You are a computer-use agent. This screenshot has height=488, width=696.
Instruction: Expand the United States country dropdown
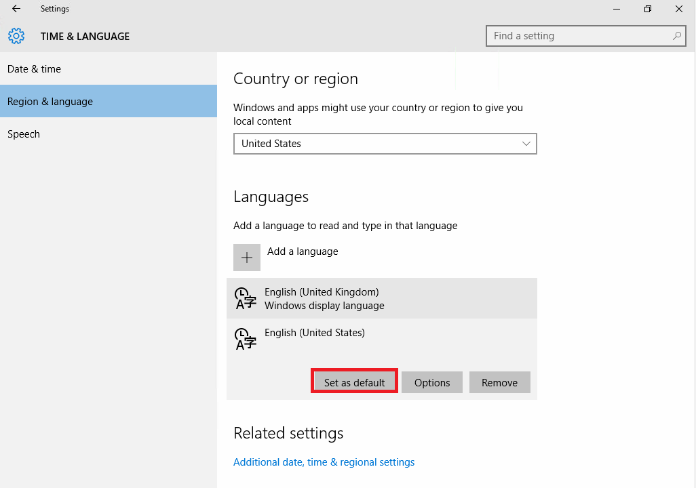(x=385, y=144)
